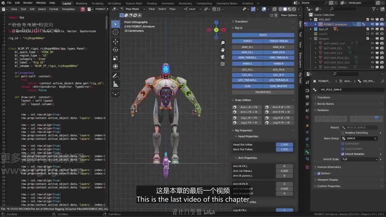Expand the Inverse Kinematics panel
Viewport: 386px width, 217px height.
329,167
